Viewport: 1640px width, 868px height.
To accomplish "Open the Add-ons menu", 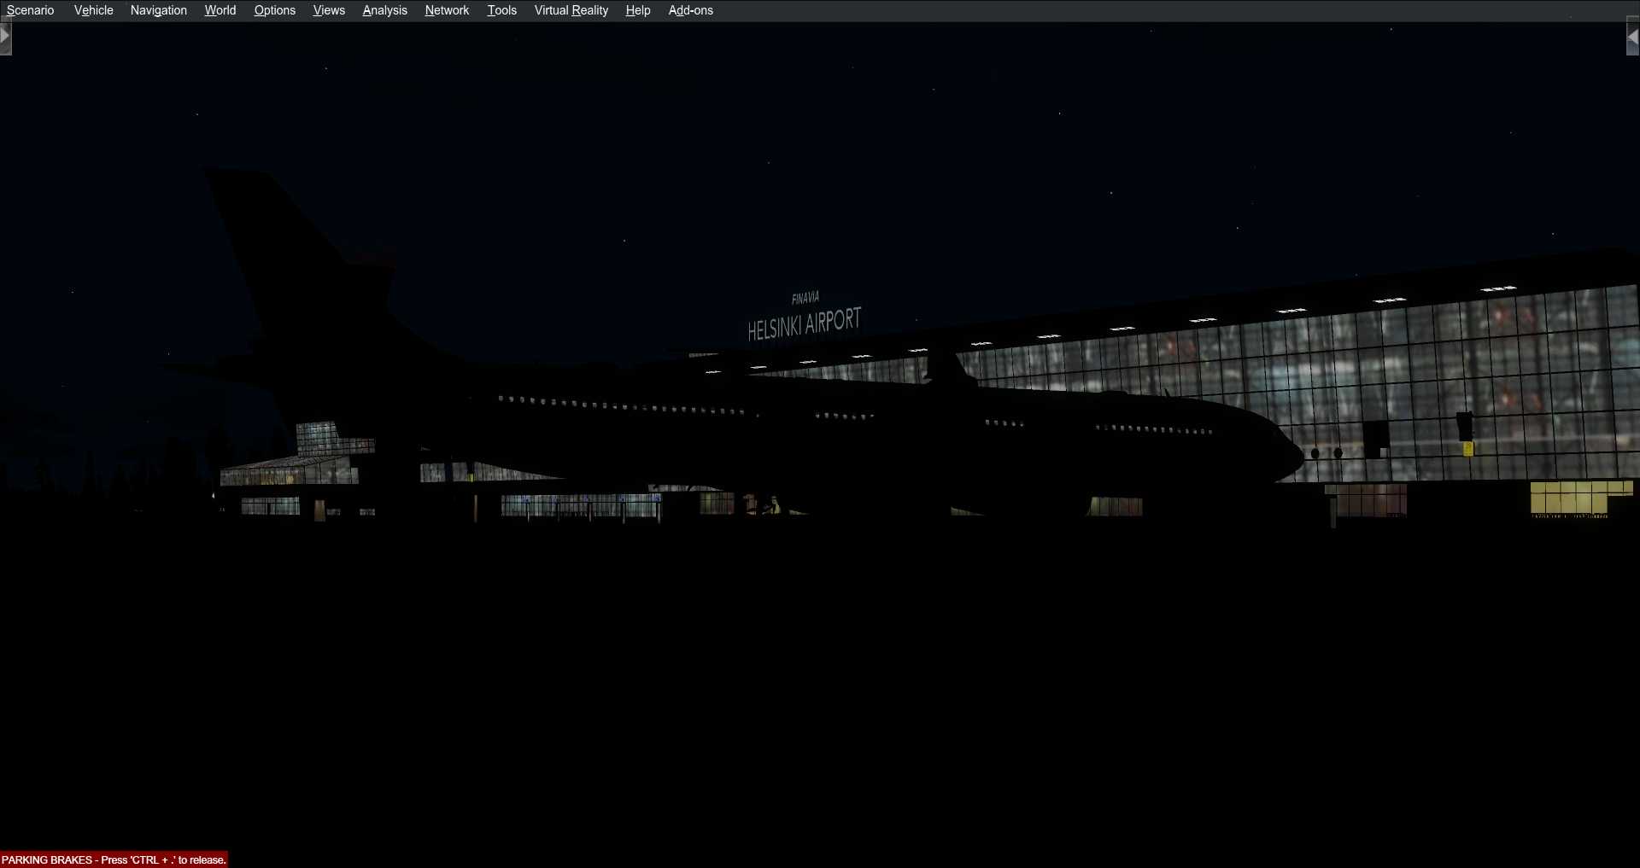I will [x=690, y=10].
